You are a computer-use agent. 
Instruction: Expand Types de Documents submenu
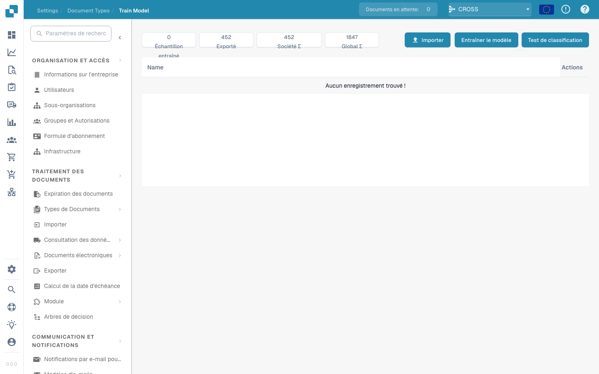tap(120, 209)
